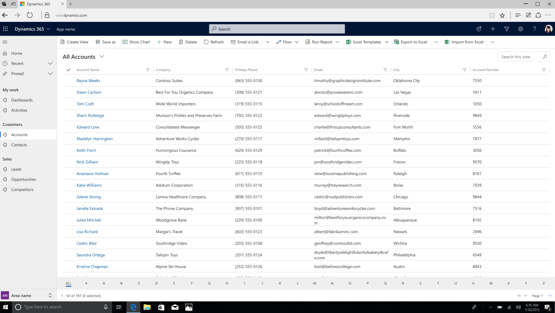Toggle the select-all checkmark in grid header
This screenshot has height=313, width=555.
tap(69, 70)
